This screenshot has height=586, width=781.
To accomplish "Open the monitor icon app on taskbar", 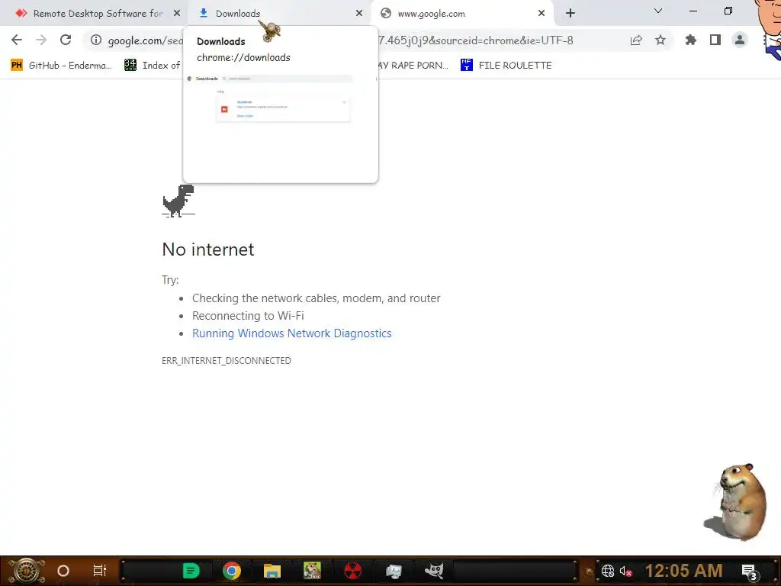I will pos(394,571).
